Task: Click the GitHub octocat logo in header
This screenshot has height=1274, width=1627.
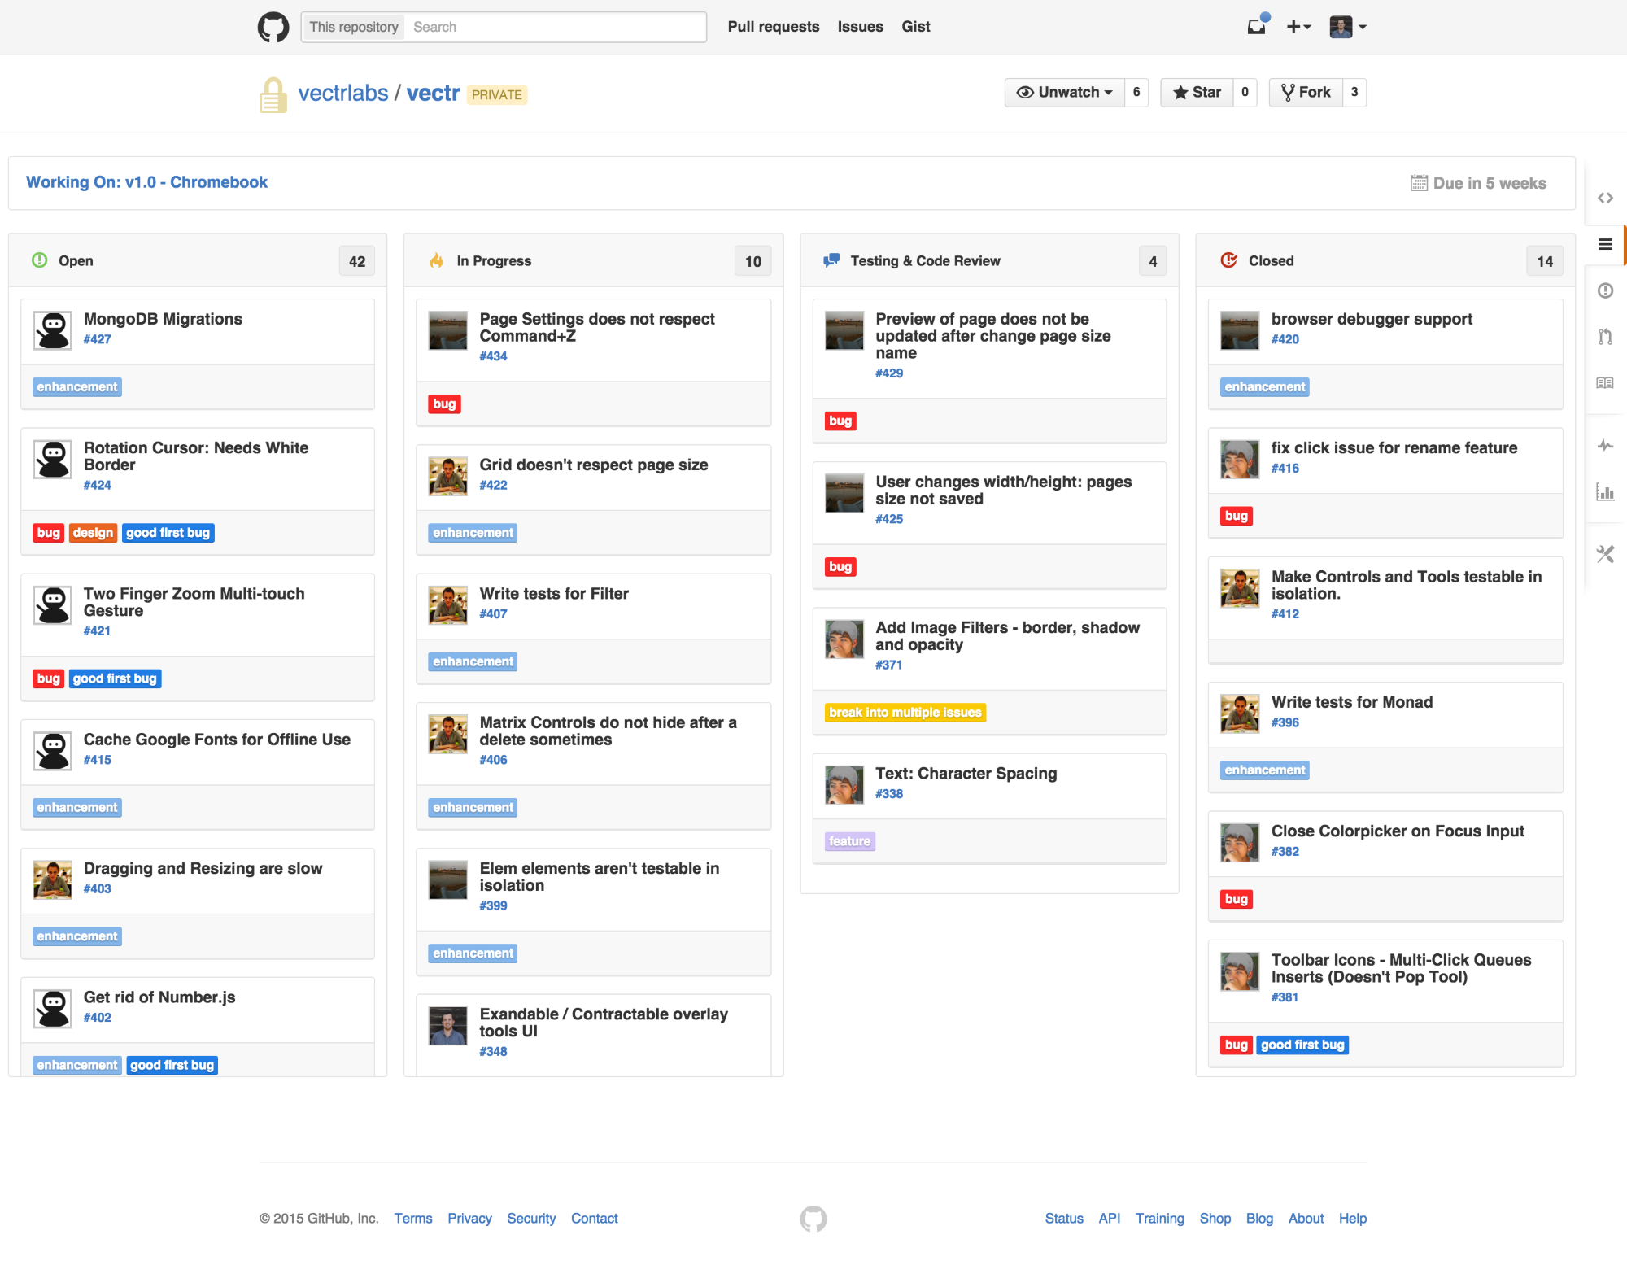Action: [273, 27]
